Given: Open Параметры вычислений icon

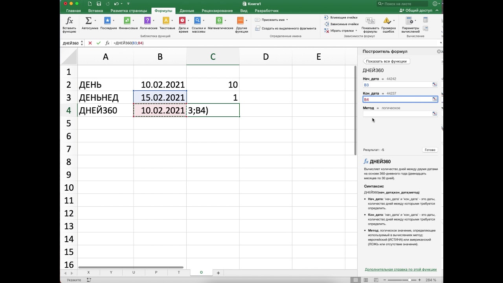Looking at the screenshot, I should [x=409, y=20].
